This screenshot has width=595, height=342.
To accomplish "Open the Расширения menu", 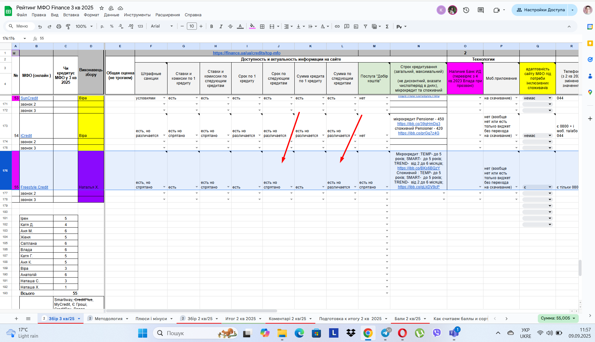I will pos(167,15).
